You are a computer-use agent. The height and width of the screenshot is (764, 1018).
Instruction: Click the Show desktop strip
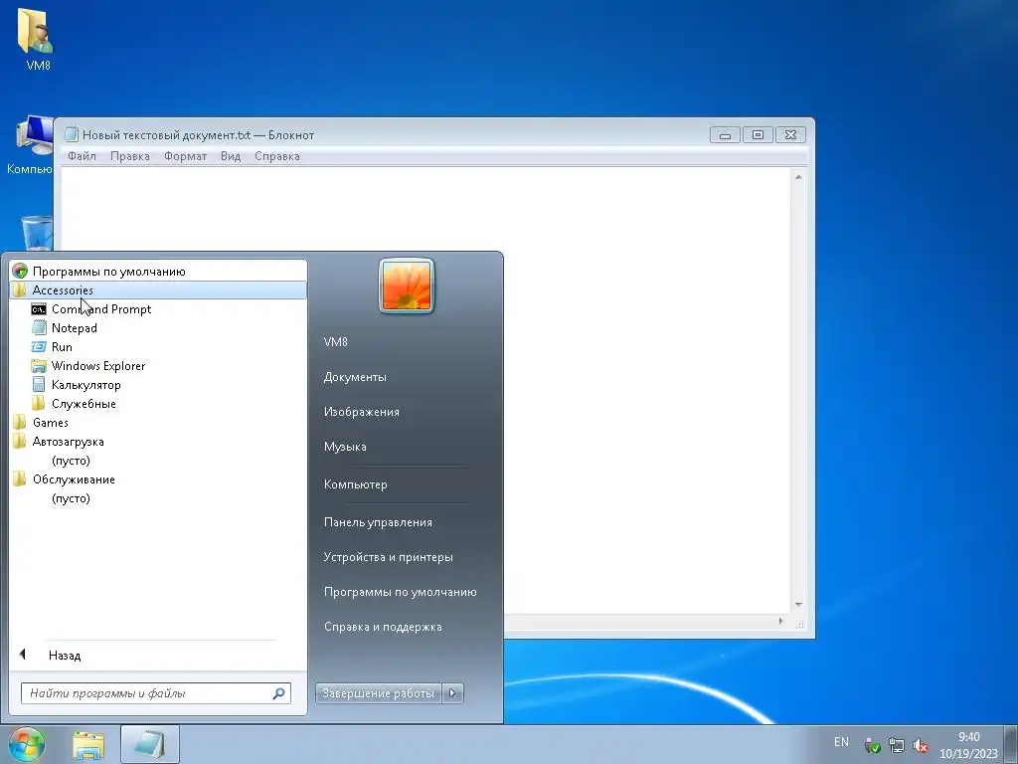pyautogui.click(x=1011, y=744)
